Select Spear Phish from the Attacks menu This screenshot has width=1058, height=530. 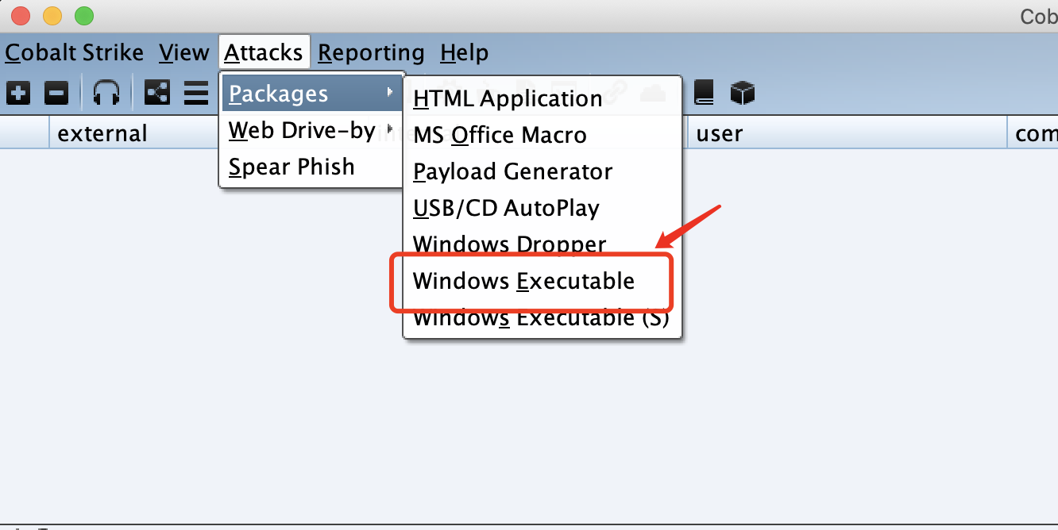pos(292,167)
